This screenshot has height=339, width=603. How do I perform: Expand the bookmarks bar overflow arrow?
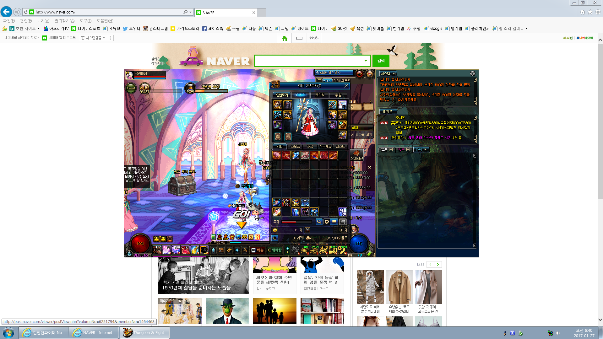pyautogui.click(x=527, y=29)
